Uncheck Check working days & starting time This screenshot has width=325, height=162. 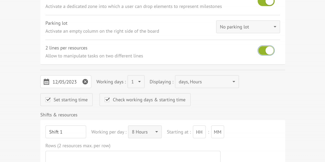click(x=107, y=100)
